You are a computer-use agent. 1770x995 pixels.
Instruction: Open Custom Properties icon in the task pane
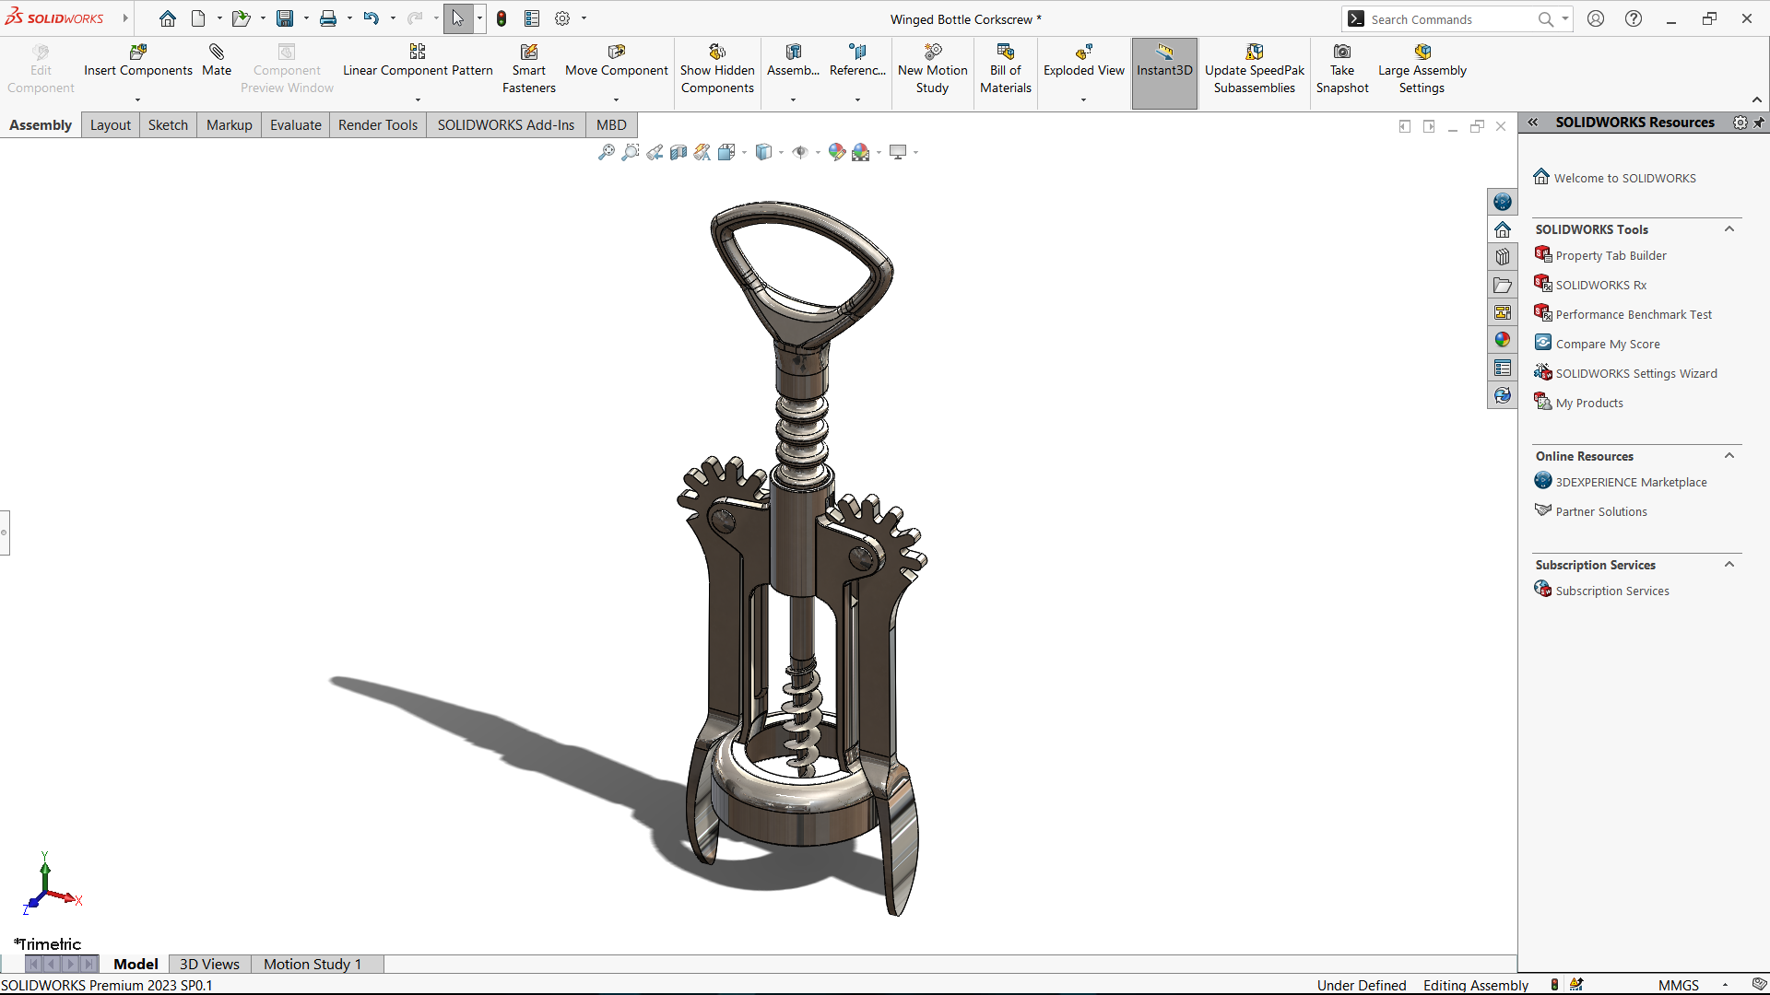[x=1503, y=368]
